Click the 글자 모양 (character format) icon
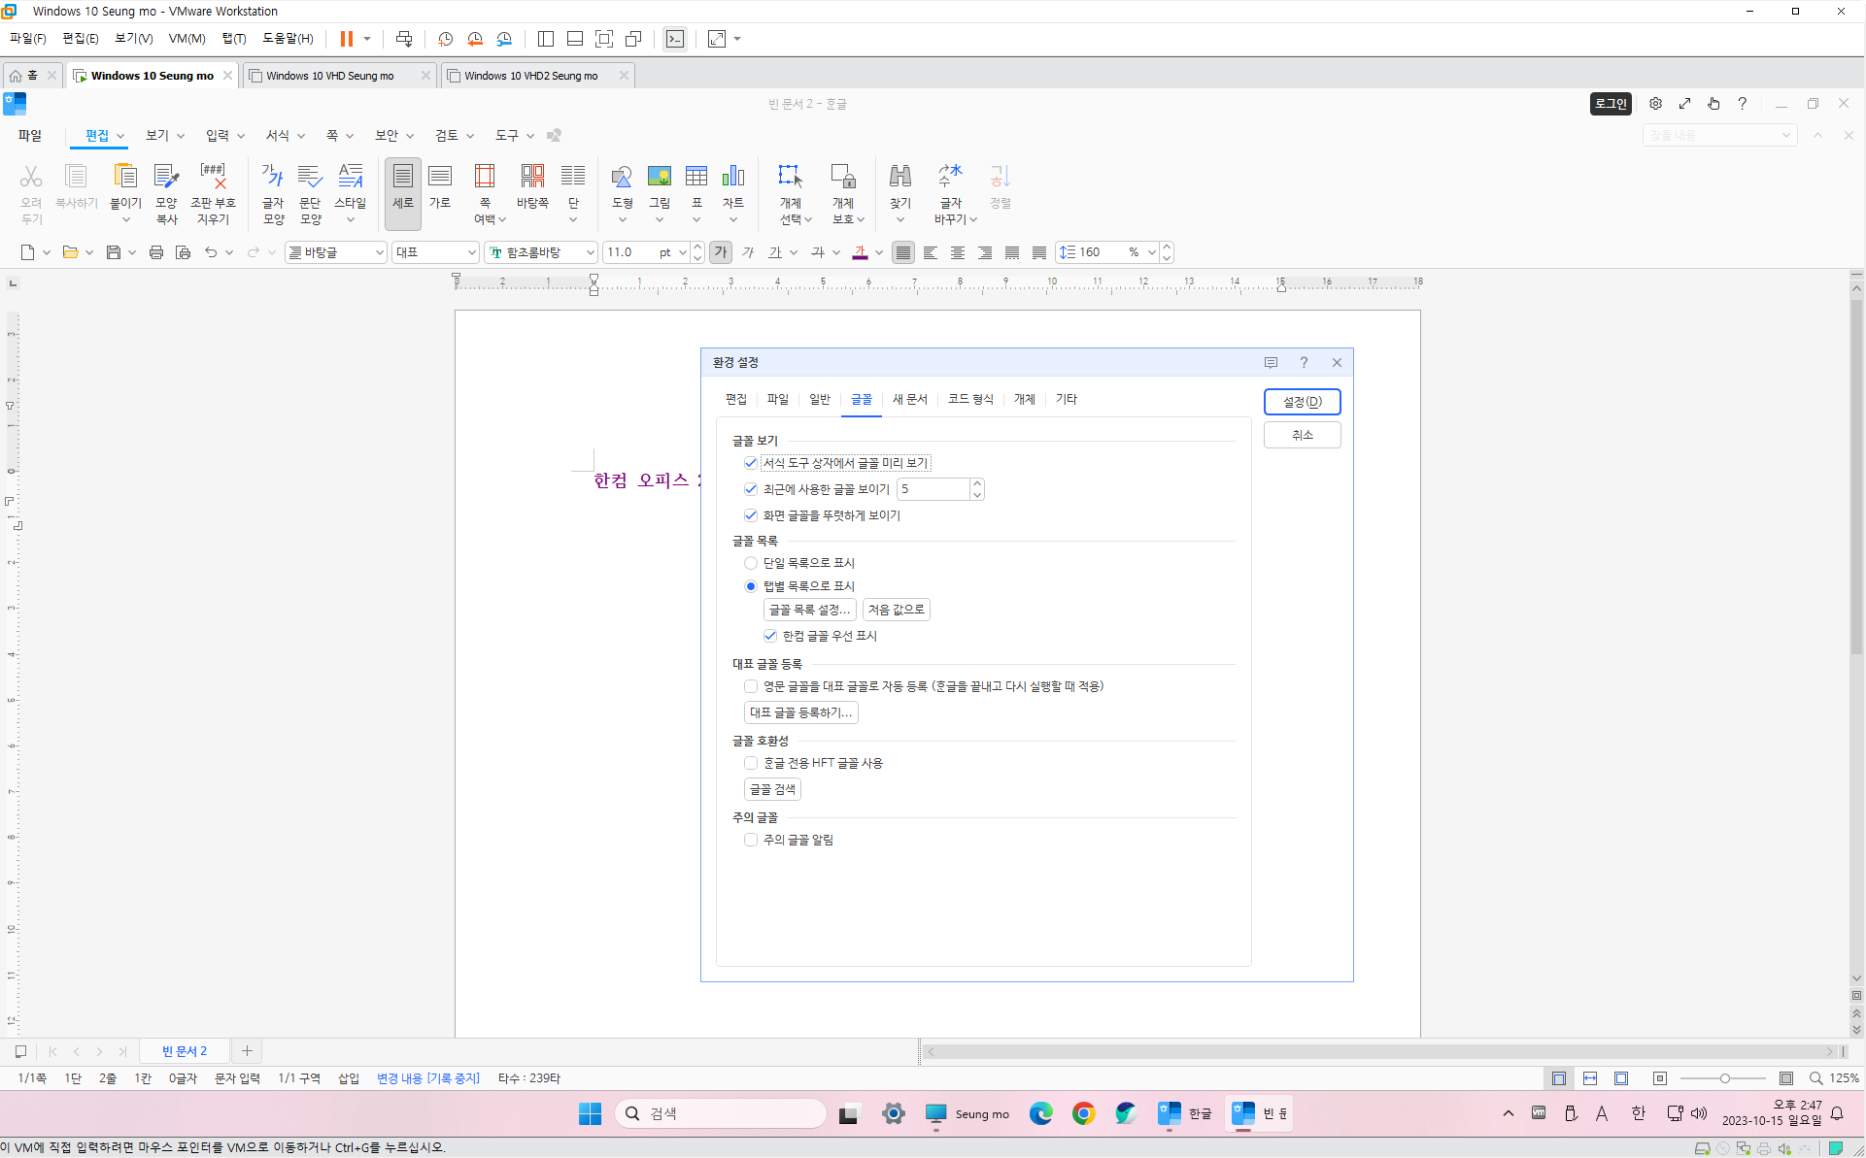Image resolution: width=1866 pixels, height=1158 pixels. (x=273, y=178)
